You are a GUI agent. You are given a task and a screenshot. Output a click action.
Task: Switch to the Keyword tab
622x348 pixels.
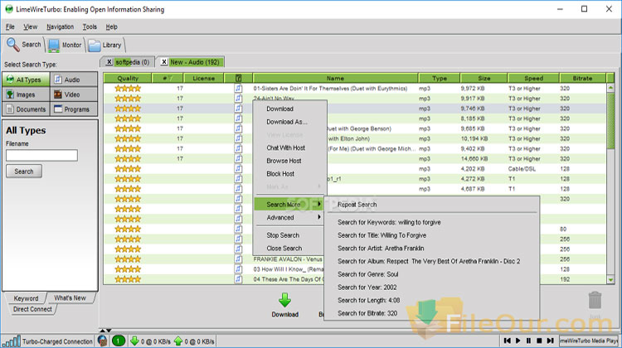tap(26, 298)
